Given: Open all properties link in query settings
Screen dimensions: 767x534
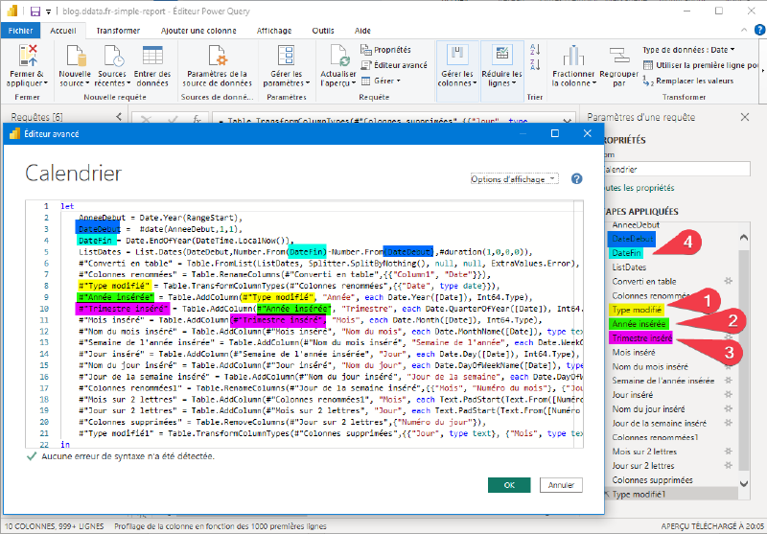Looking at the screenshot, I should point(639,188).
